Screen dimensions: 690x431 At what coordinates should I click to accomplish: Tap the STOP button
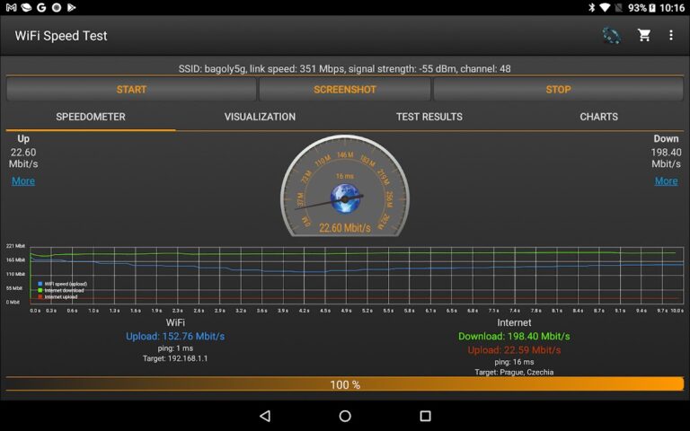[x=558, y=89]
